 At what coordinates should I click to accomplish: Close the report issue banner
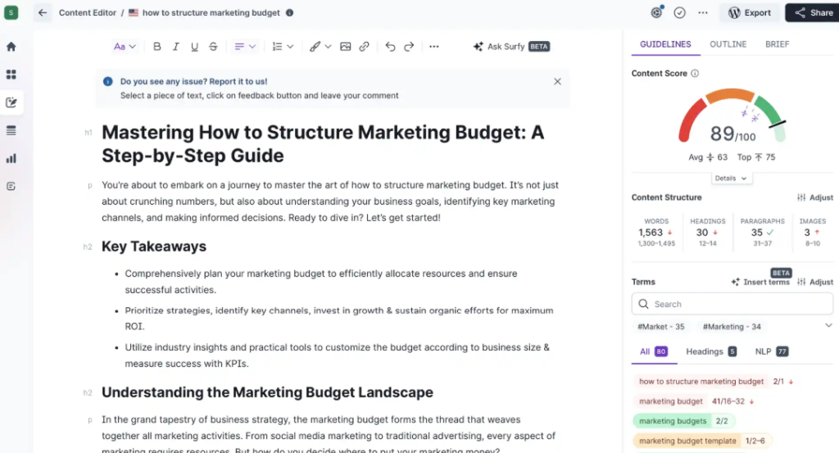coord(557,81)
